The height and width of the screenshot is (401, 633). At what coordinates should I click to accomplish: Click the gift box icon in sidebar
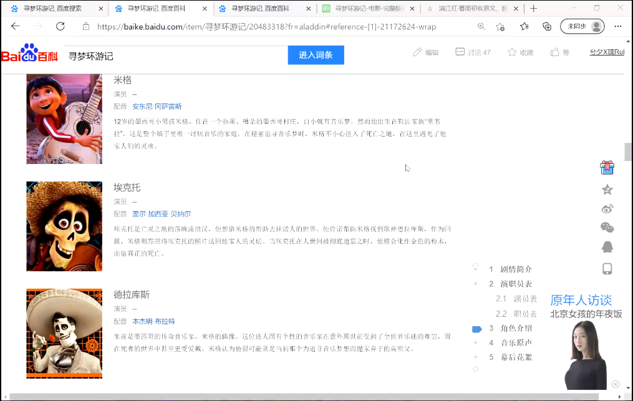tap(607, 168)
